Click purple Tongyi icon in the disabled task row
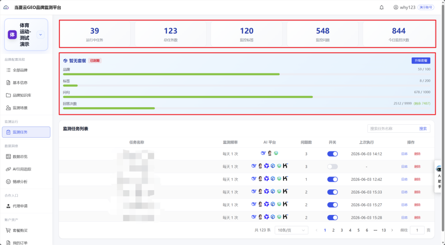445x245 pixels. coord(267,166)
